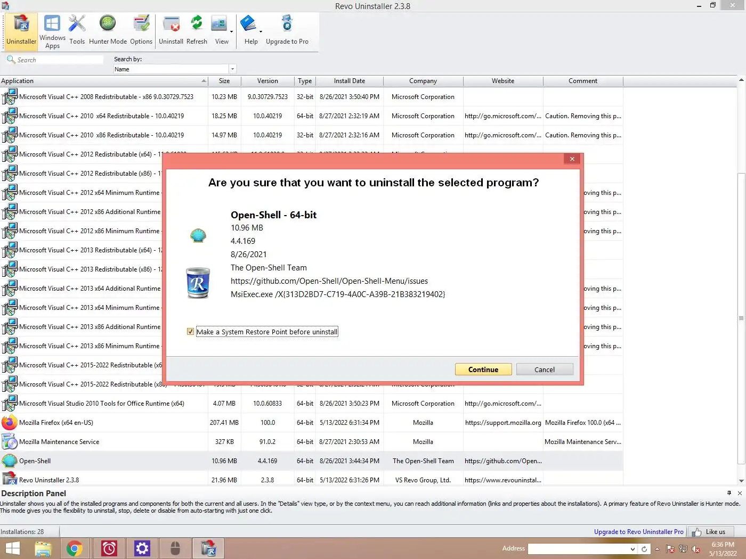Click the 207.41 MB size cell
This screenshot has width=746, height=559.
click(x=224, y=423)
